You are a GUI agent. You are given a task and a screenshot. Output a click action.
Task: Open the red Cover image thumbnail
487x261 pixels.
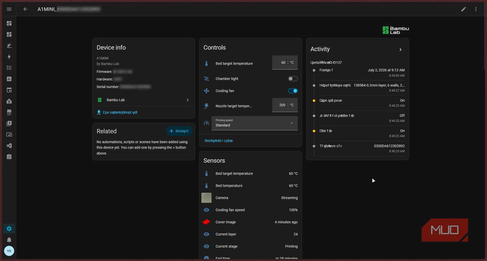(206, 222)
